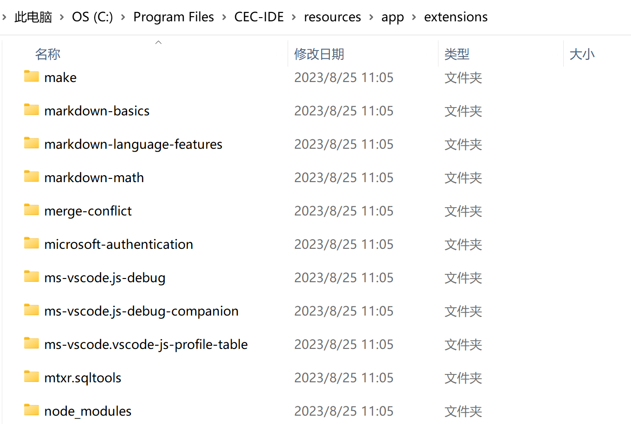Expand the chevron after Program Files

pyautogui.click(x=224, y=17)
